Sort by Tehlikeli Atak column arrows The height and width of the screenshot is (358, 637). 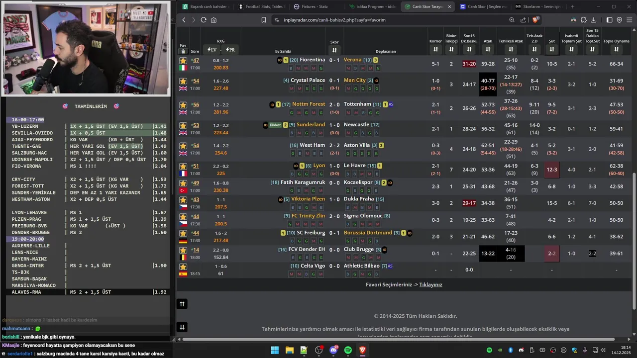coord(511,49)
